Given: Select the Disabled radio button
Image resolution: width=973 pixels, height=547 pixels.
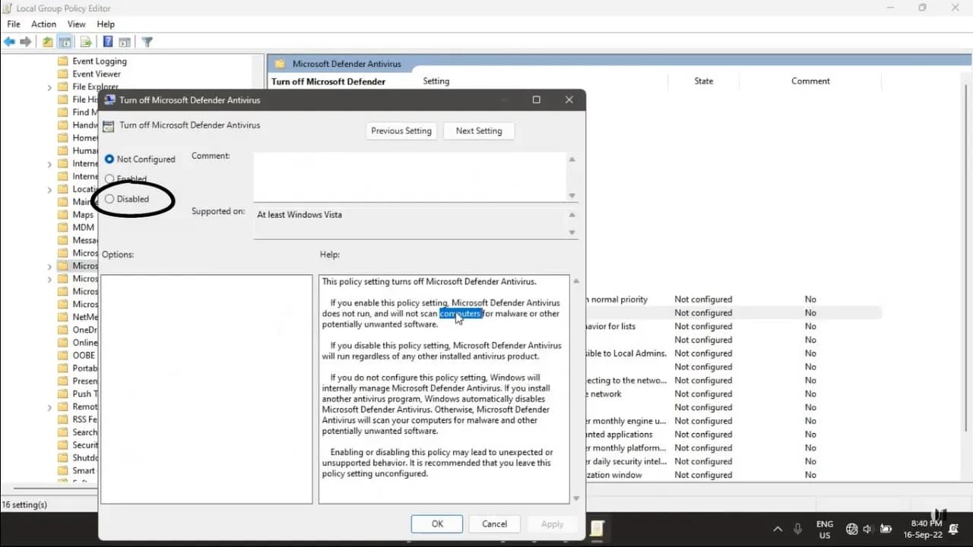Looking at the screenshot, I should pos(110,199).
